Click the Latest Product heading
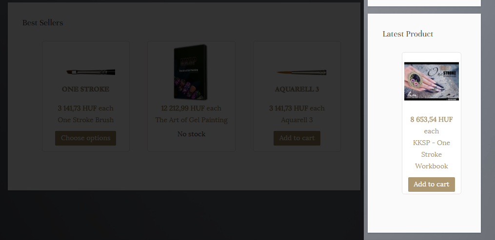The image size is (495, 240). [408, 34]
